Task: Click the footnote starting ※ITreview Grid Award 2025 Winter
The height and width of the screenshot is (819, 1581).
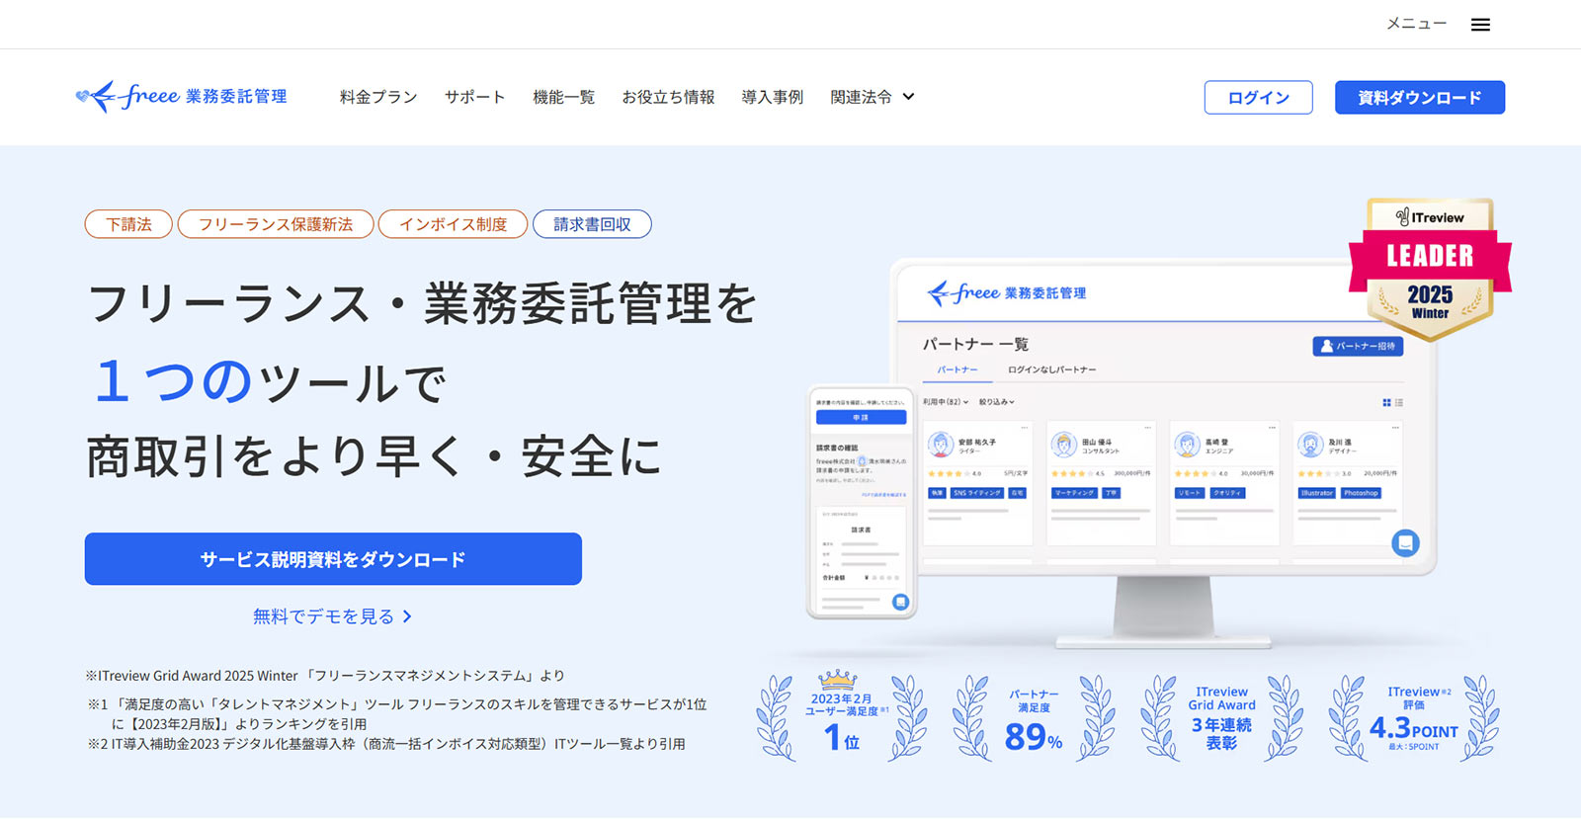Action: tap(325, 676)
